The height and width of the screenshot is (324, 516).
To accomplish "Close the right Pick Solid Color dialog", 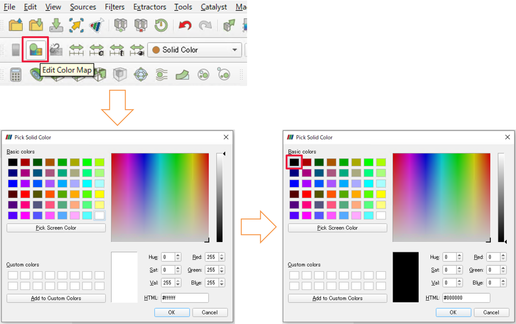I will click(507, 137).
